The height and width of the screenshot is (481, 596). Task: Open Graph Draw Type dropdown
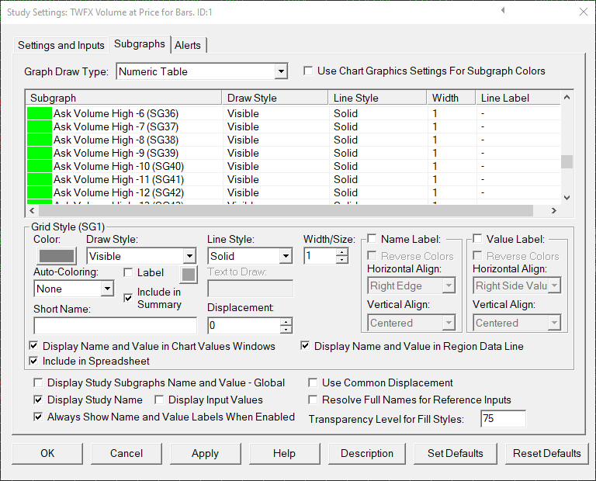pyautogui.click(x=280, y=72)
